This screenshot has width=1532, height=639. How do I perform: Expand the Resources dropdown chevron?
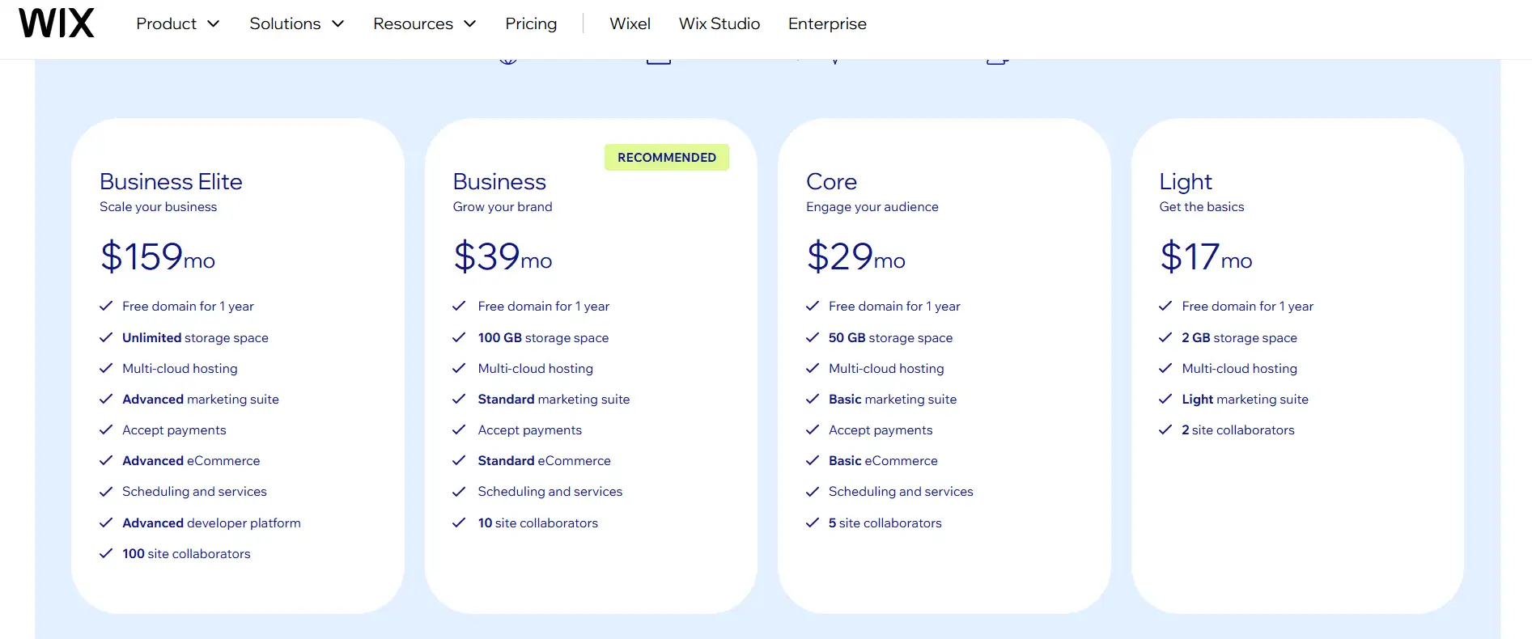[x=470, y=24]
